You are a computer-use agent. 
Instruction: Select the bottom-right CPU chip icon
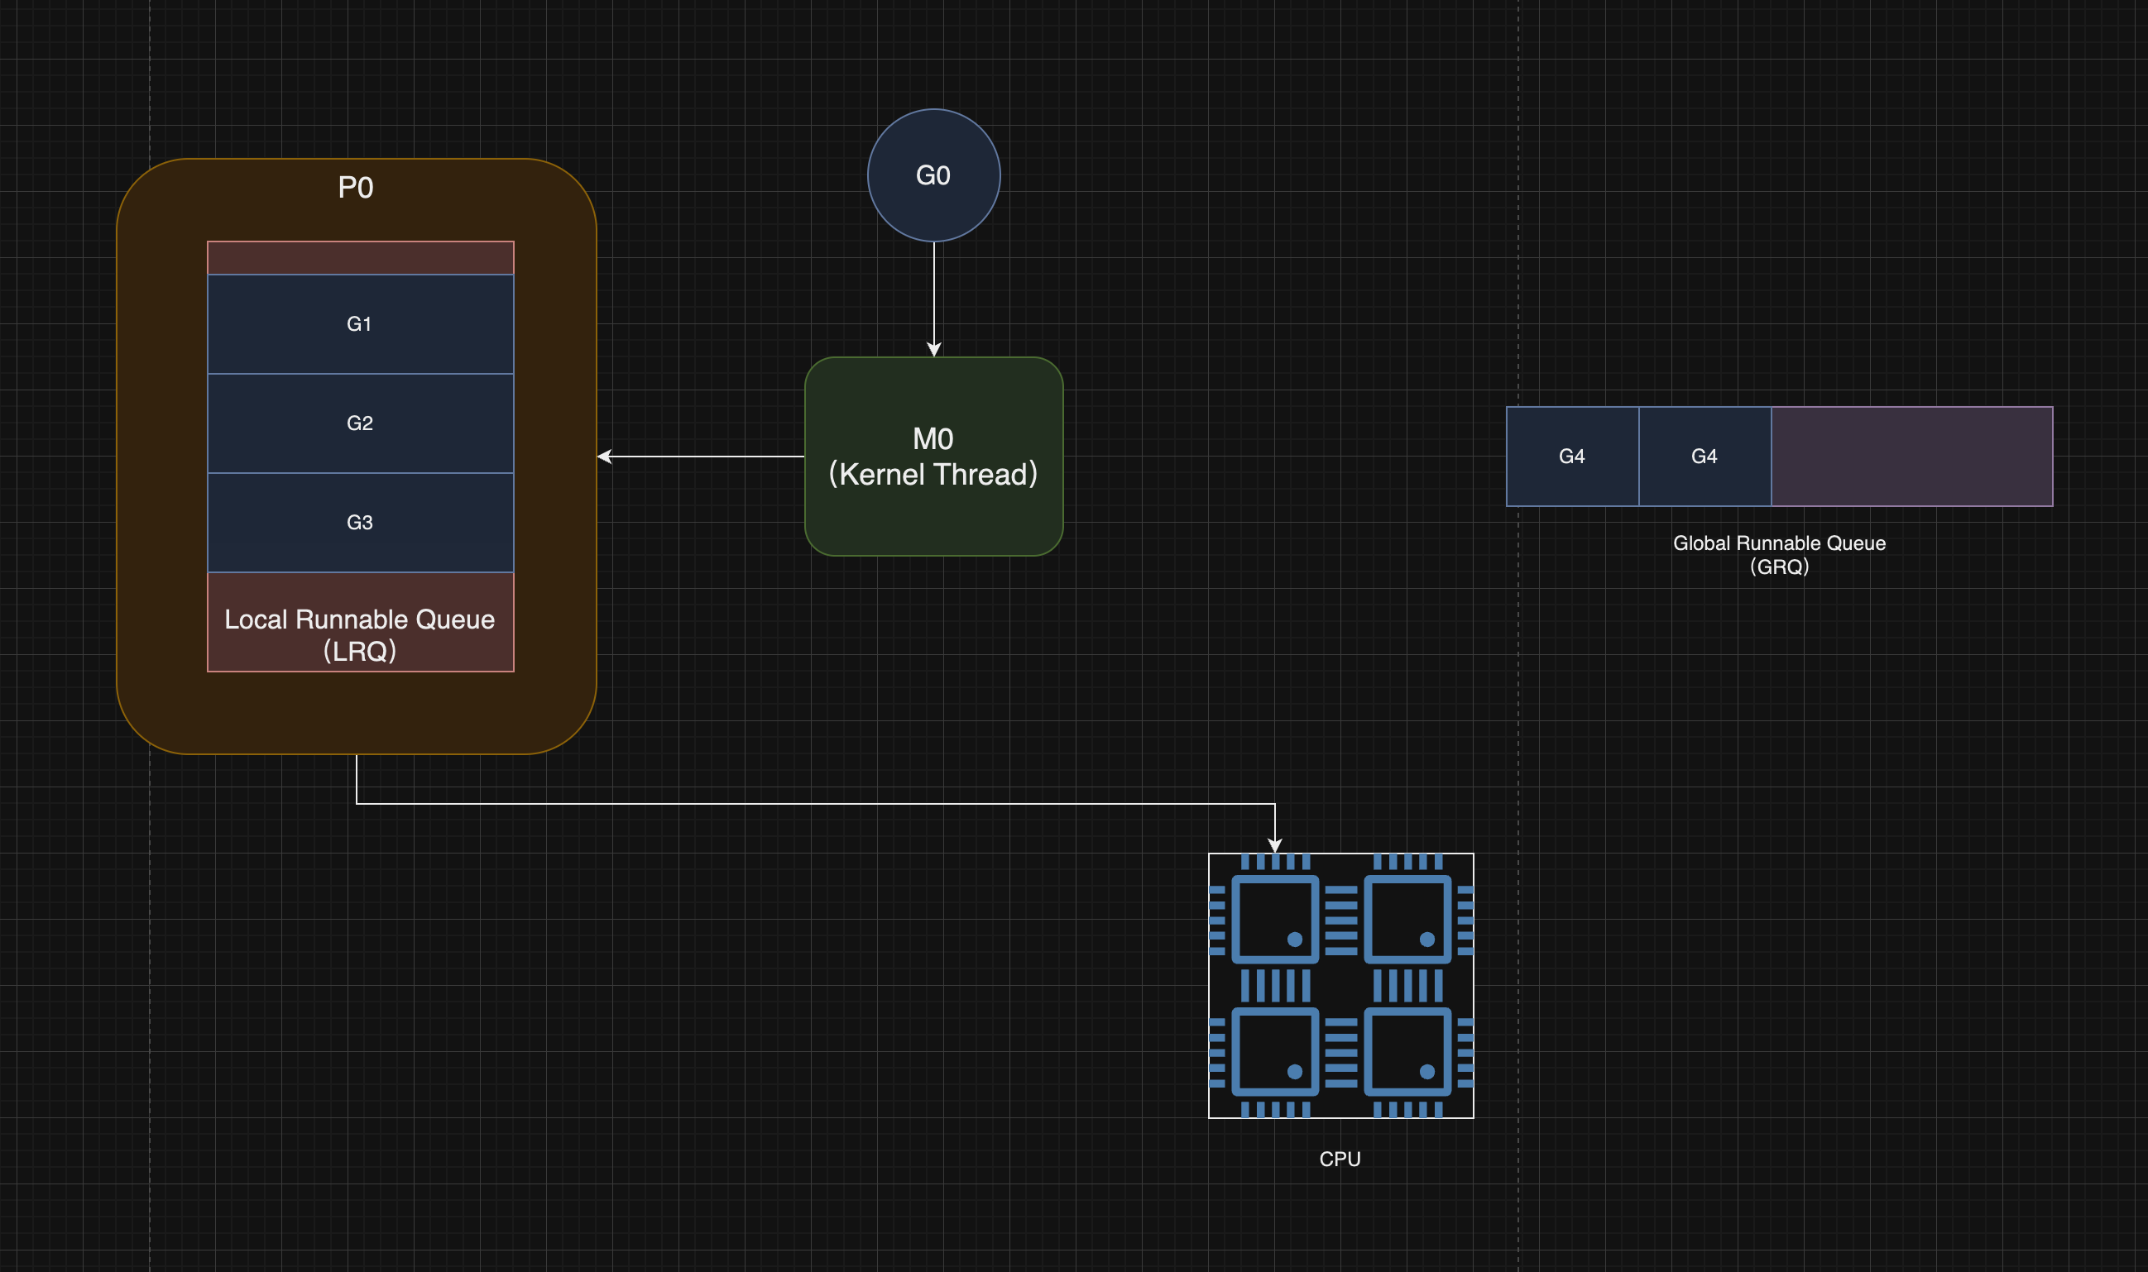[1407, 1052]
